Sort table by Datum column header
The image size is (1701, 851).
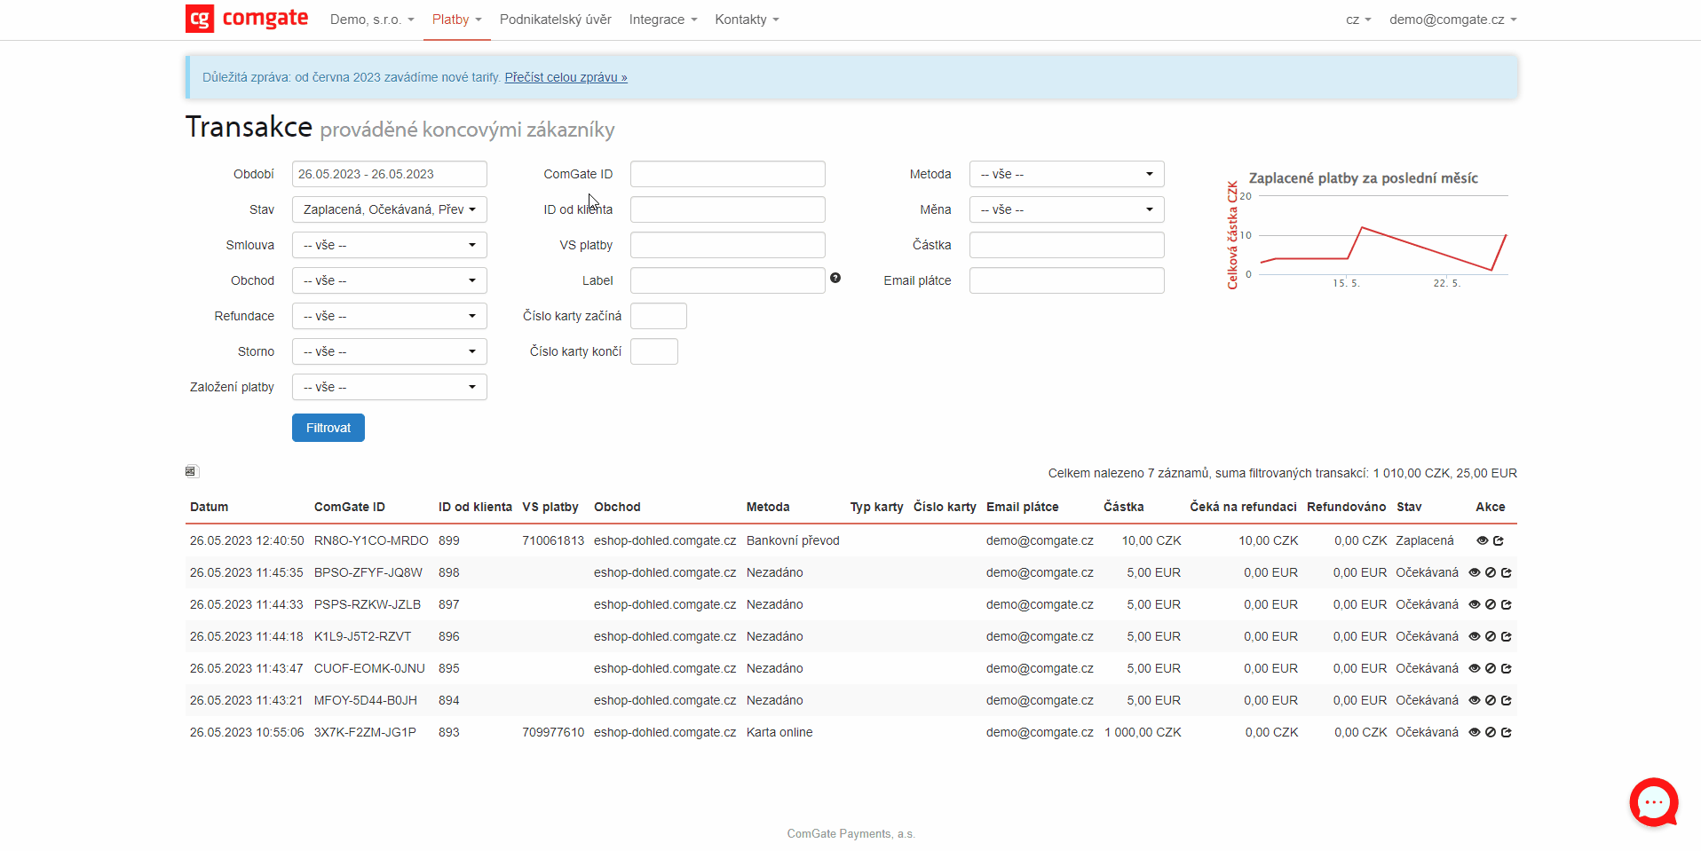click(209, 507)
